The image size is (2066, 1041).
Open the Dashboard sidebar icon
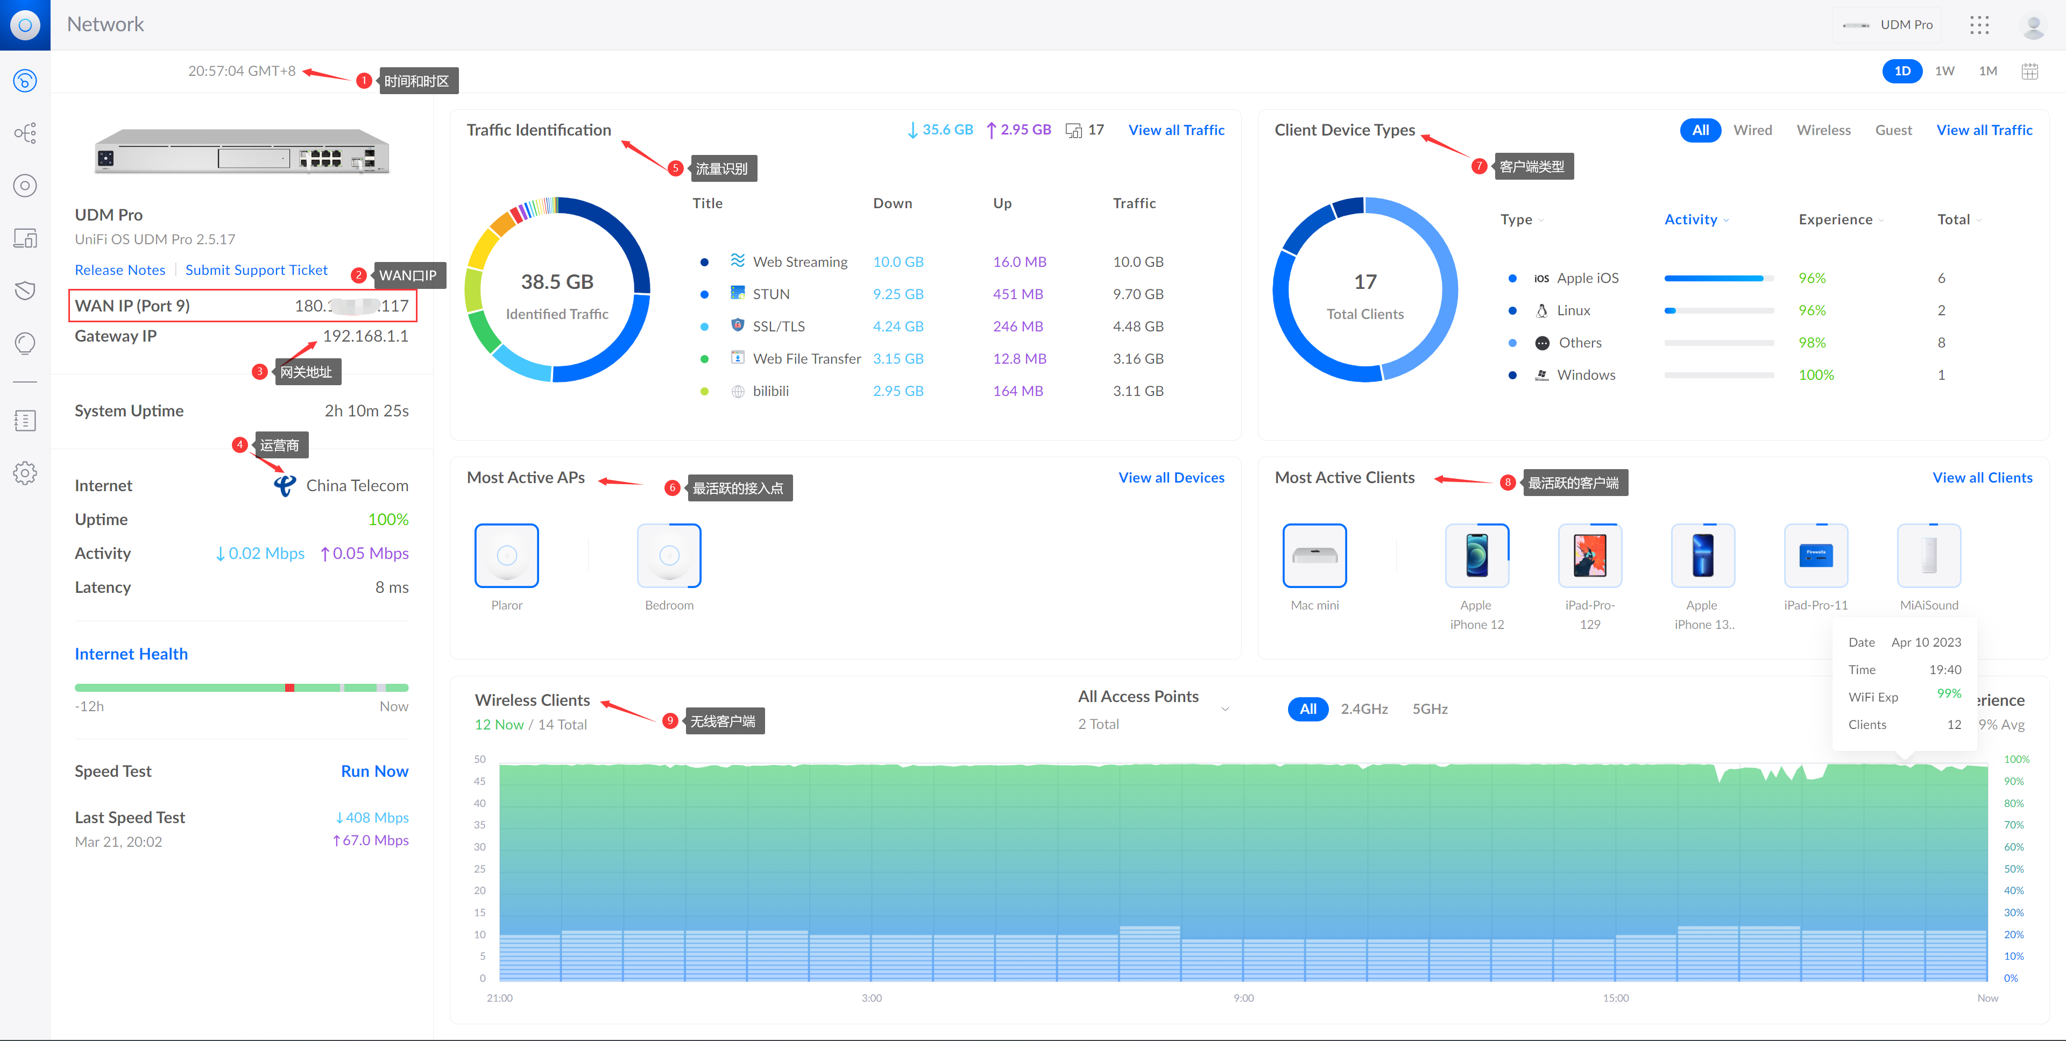25,80
